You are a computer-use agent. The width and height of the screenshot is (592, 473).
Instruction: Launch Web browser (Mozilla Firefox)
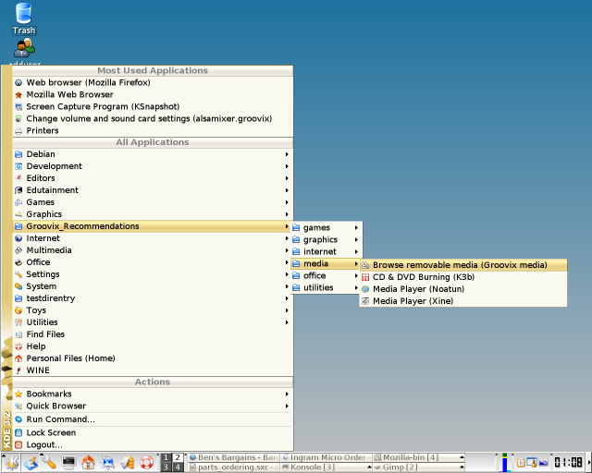(x=153, y=82)
